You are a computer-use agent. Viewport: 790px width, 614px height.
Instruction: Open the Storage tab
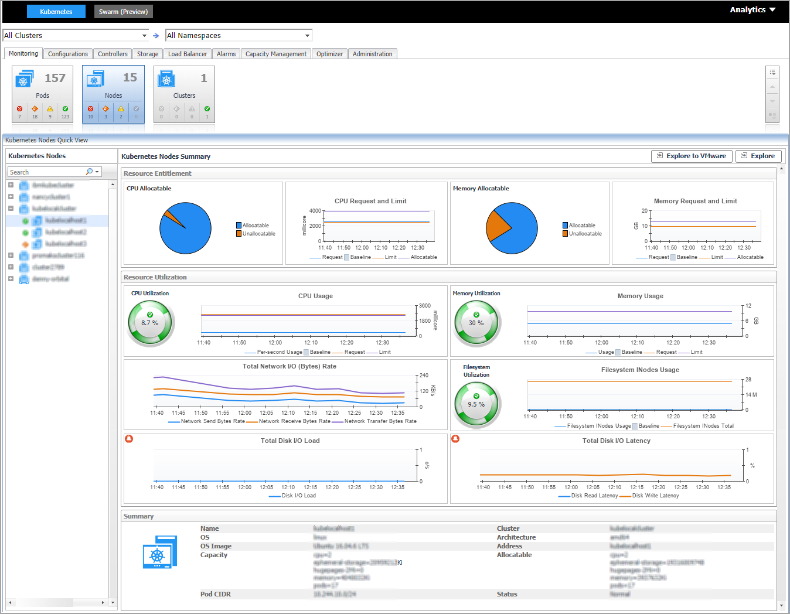(148, 54)
